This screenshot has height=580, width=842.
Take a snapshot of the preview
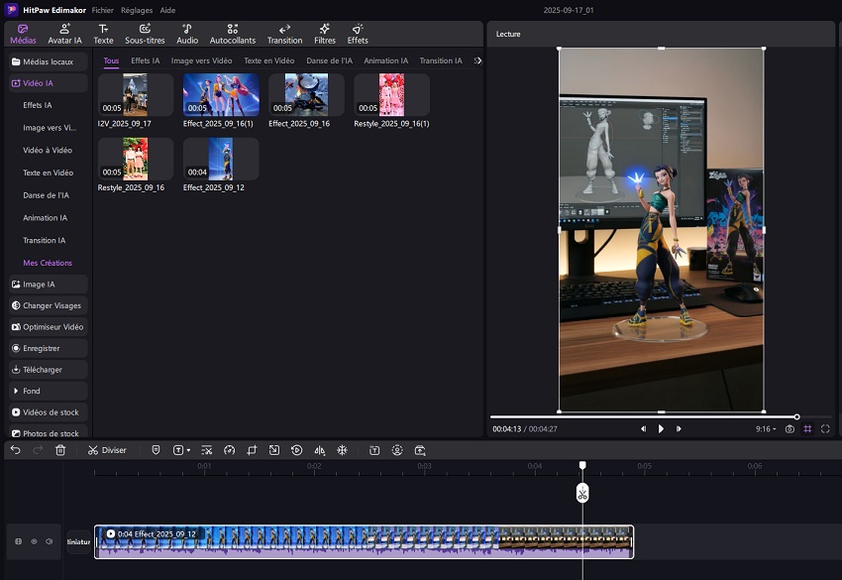coord(789,429)
